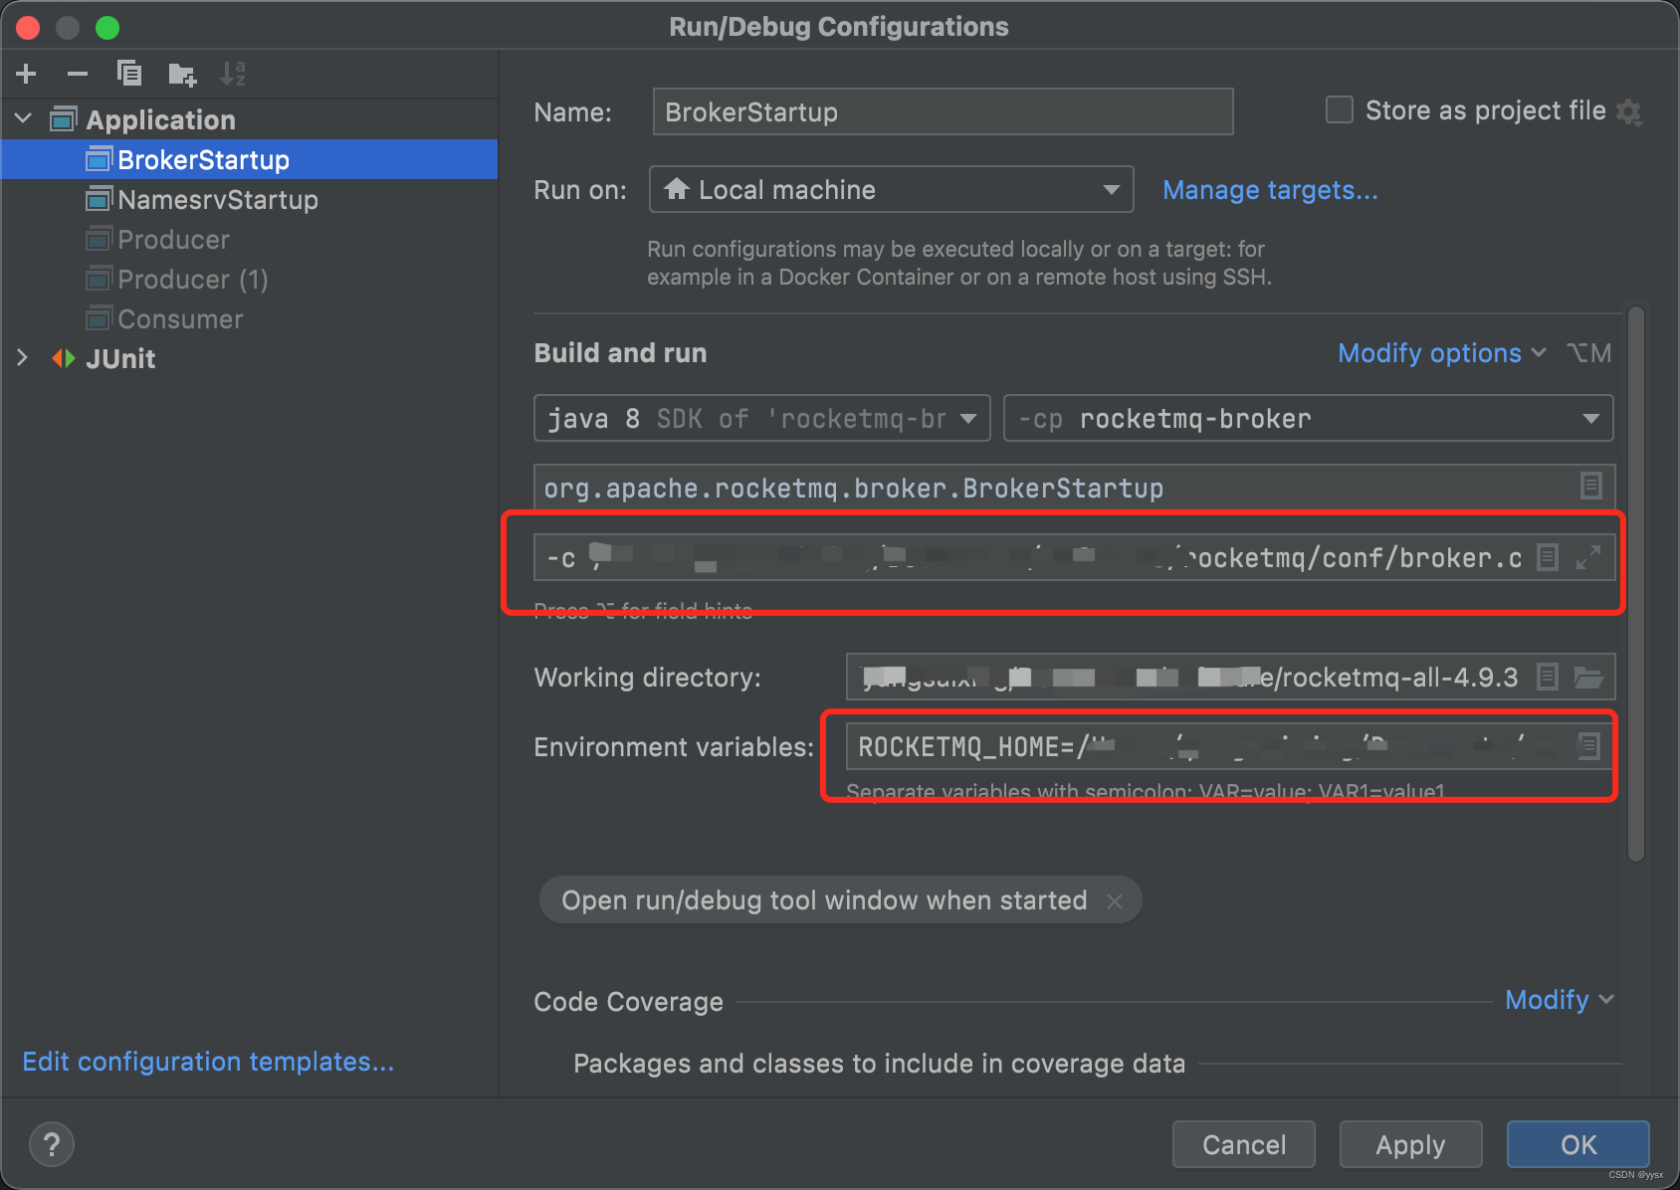Open main class browse icon
The image size is (1680, 1190).
(x=1590, y=486)
